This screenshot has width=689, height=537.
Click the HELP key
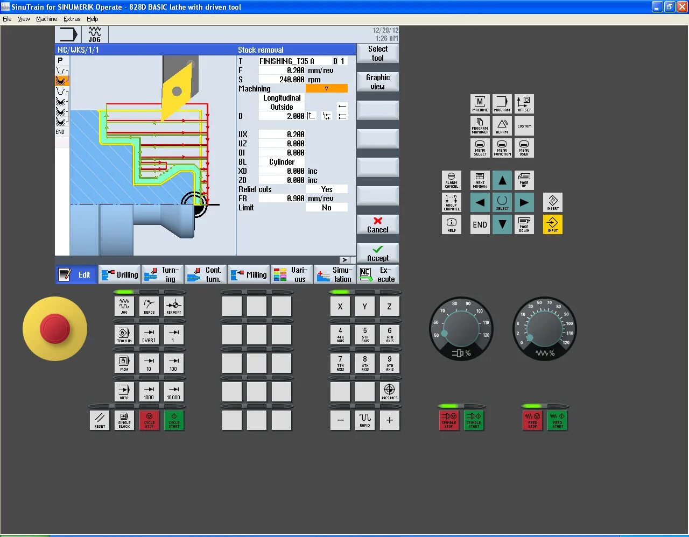click(451, 224)
